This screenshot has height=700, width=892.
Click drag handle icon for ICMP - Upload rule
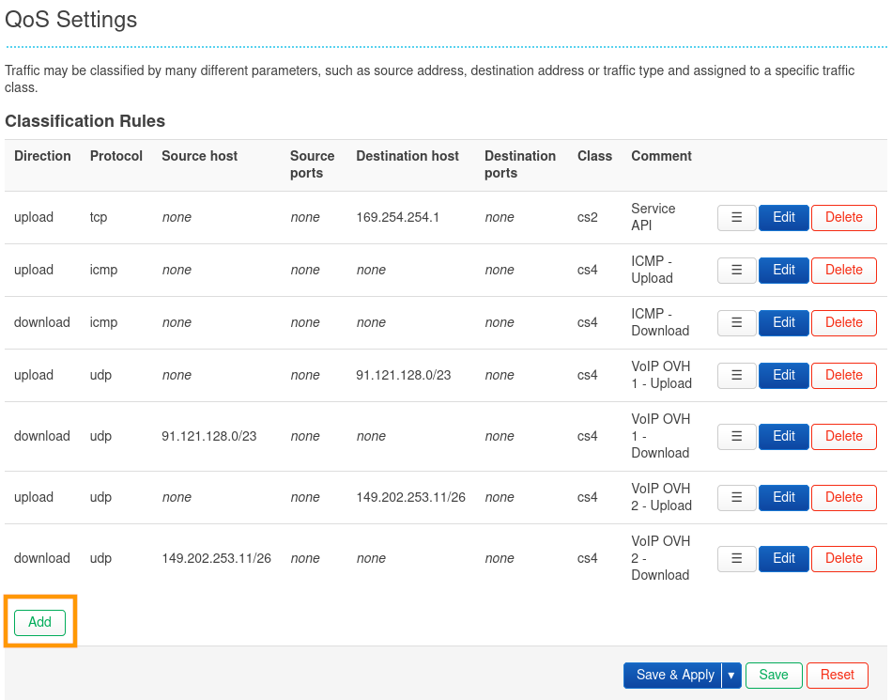pyautogui.click(x=737, y=270)
